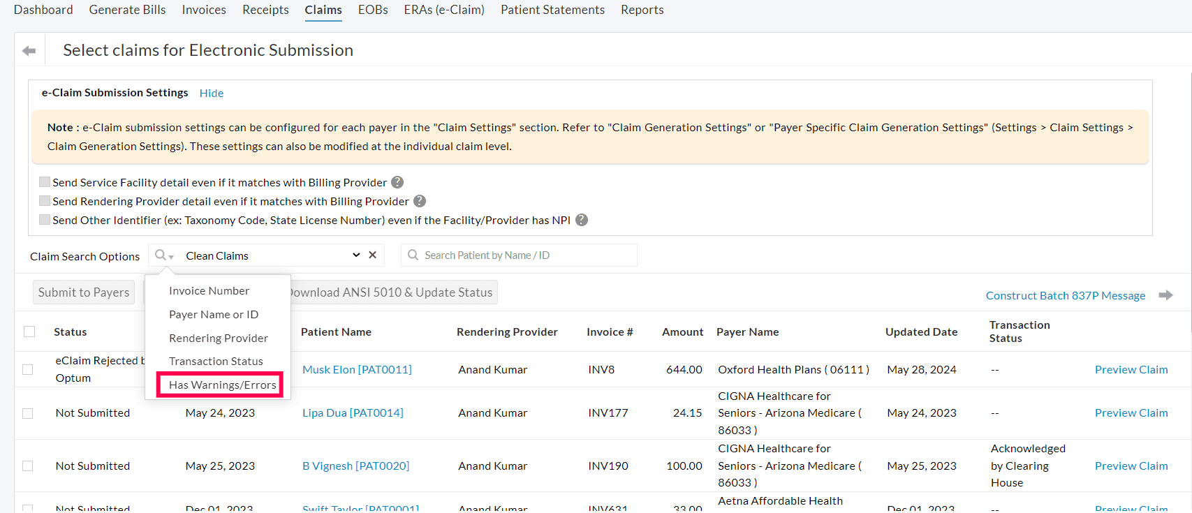Hide the e-Claim Submission Settings

click(212, 94)
